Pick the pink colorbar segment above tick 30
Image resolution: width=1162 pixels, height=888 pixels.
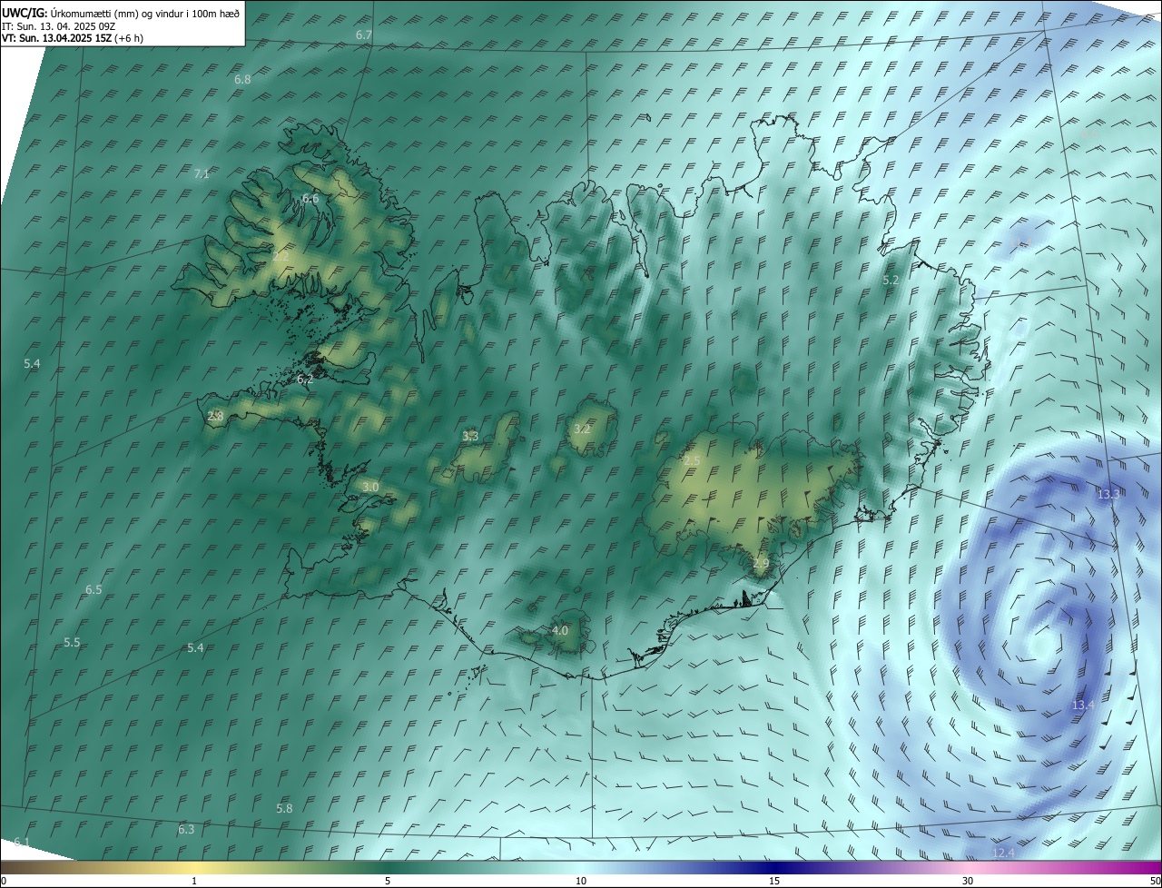click(x=968, y=868)
